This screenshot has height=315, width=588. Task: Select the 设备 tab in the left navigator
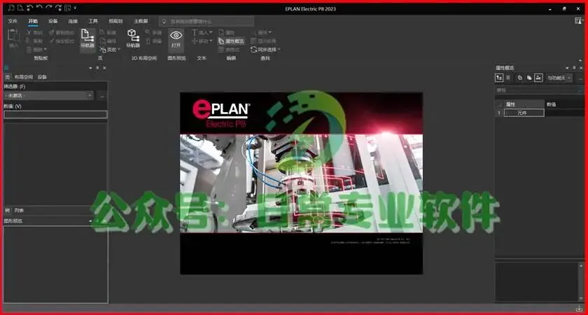[x=42, y=77]
